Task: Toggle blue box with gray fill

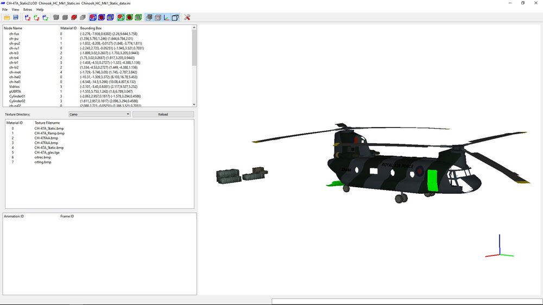Action: pyautogui.click(x=110, y=17)
